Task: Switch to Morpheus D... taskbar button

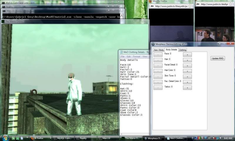Action: click(153, 138)
